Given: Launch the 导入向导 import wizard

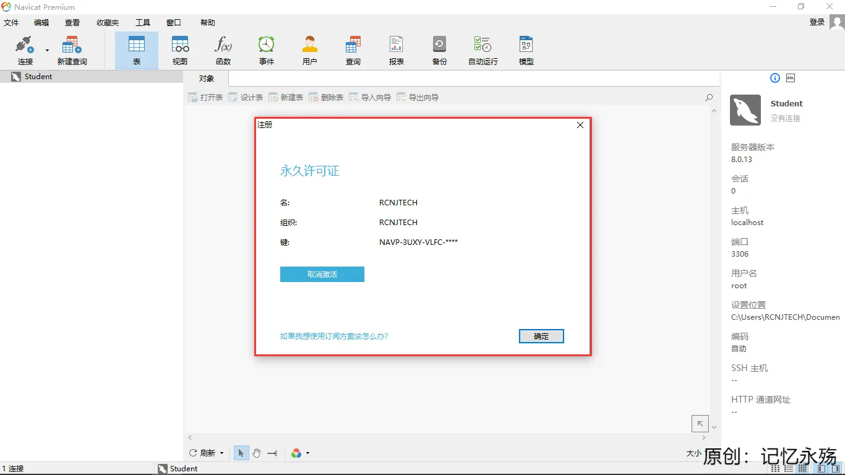Looking at the screenshot, I should tap(370, 98).
